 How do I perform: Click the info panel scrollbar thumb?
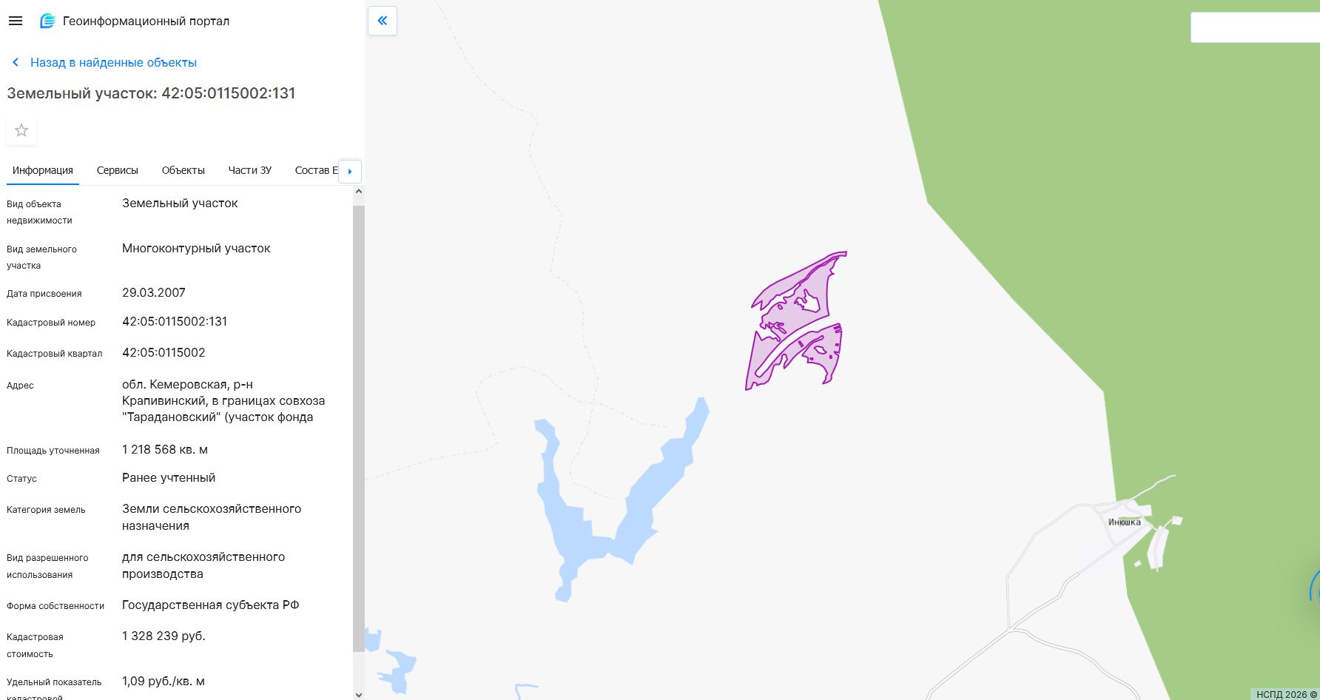[x=359, y=428]
